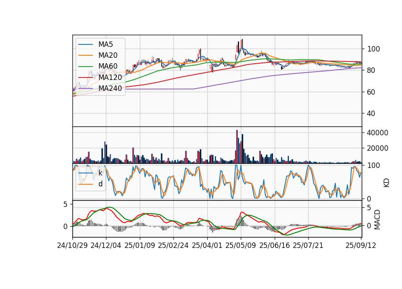Click the 25/04/01 date tick label

click(x=207, y=245)
